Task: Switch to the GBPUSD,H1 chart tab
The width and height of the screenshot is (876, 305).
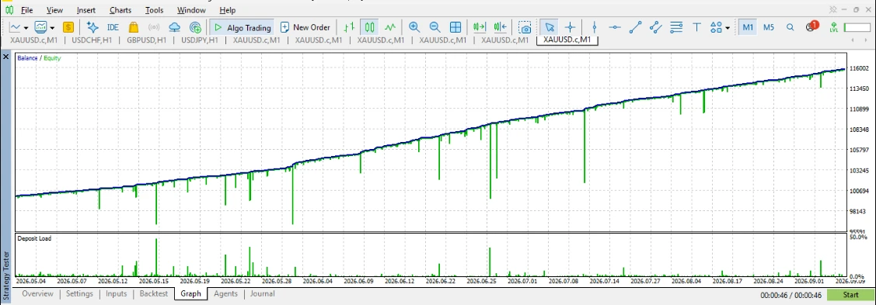Action: (x=147, y=40)
